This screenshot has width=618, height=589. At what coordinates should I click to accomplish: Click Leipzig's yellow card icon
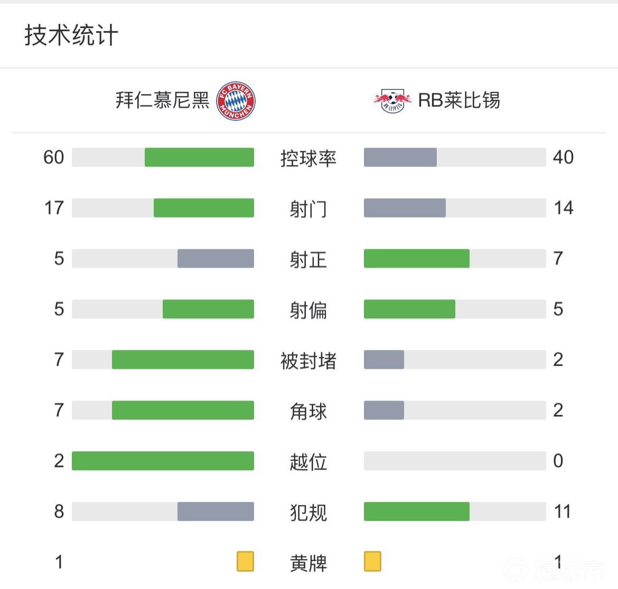372,562
